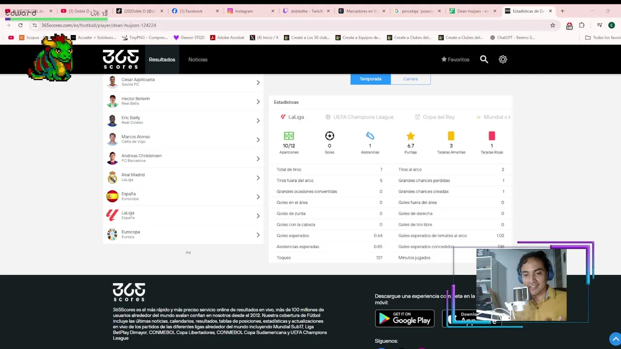Switch to the Temporada tab
The width and height of the screenshot is (621, 349).
pyautogui.click(x=370, y=79)
